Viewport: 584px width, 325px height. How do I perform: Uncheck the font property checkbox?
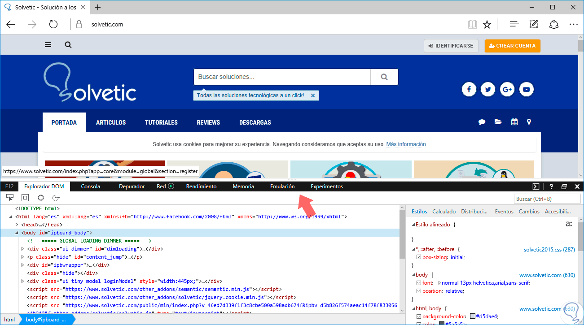[x=419, y=283]
